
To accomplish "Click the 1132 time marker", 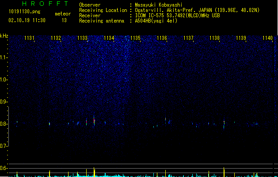I will [56, 38].
